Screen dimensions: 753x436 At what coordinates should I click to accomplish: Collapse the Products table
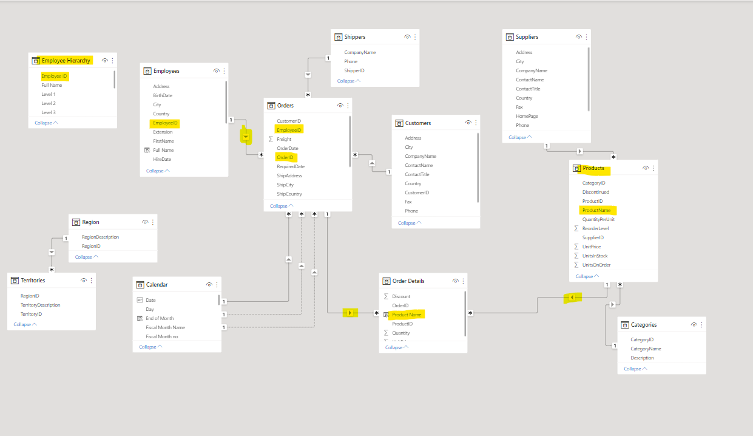[587, 276]
